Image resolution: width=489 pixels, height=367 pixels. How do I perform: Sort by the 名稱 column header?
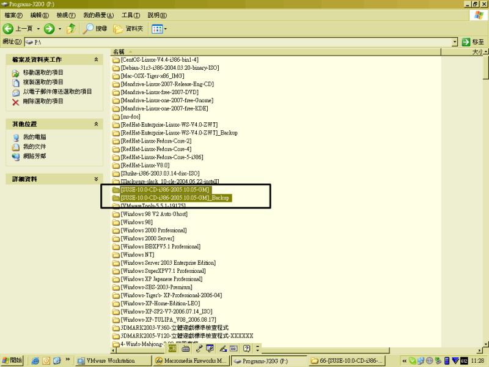point(276,52)
